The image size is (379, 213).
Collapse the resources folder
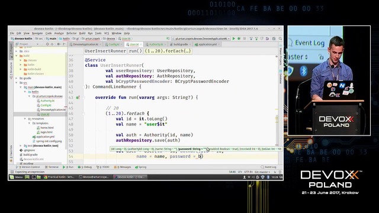click(x=25, y=119)
